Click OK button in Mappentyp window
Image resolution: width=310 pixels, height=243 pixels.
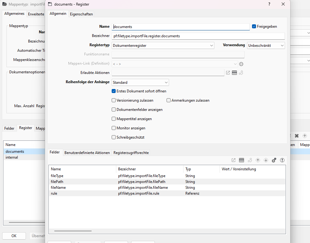pos(14,236)
